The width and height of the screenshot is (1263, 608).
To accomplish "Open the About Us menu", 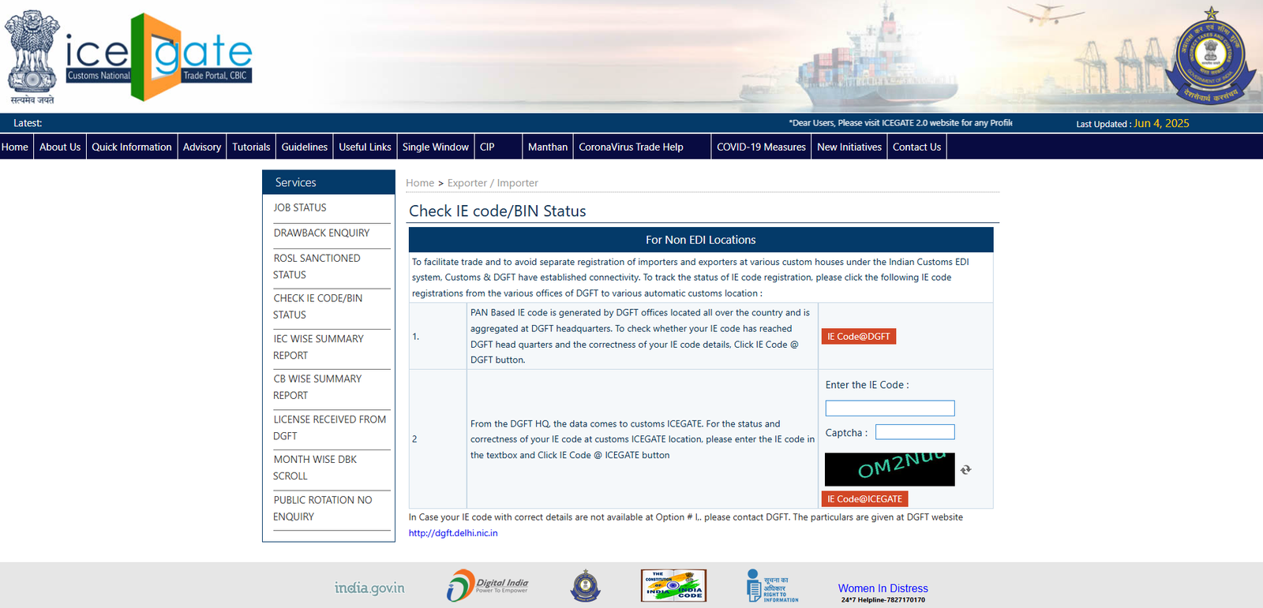I will (60, 147).
